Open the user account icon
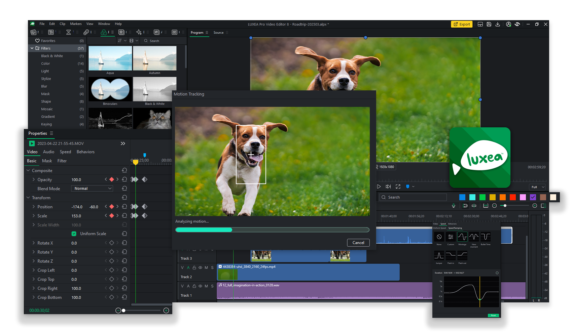The width and height of the screenshot is (572, 336). (x=508, y=24)
